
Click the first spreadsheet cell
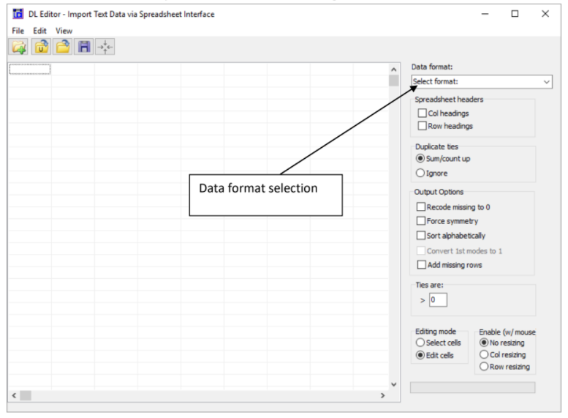[30, 69]
